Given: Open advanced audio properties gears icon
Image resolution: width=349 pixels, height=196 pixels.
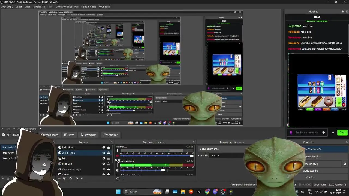Looking at the screenshot, I should [x=118, y=178].
